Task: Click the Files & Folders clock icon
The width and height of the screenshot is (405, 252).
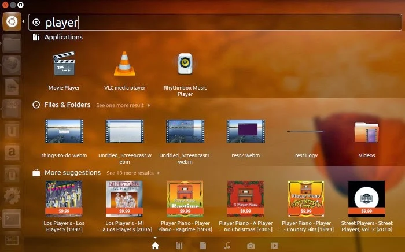Action: pyautogui.click(x=36, y=105)
